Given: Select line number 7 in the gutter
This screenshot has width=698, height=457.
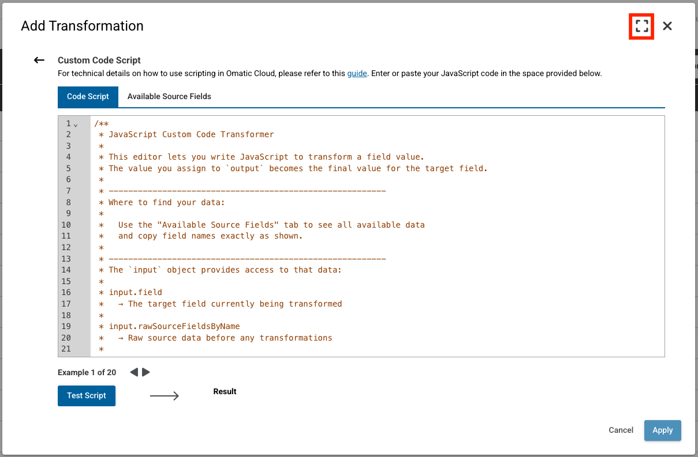Looking at the screenshot, I should [x=68, y=191].
